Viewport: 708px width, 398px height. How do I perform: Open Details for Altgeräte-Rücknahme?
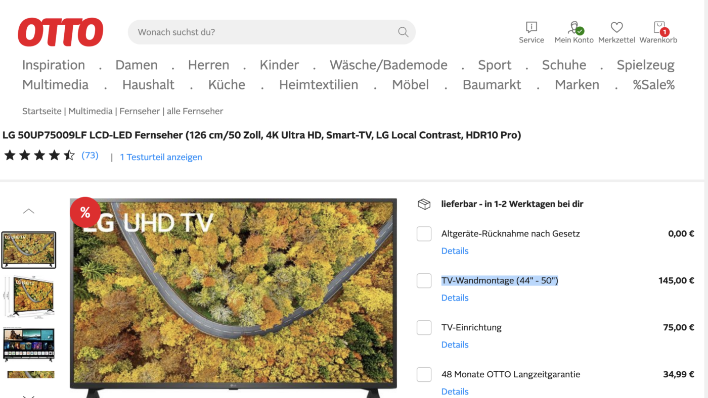click(455, 251)
